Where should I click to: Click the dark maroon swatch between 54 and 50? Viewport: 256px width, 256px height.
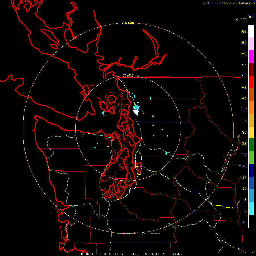(251, 69)
